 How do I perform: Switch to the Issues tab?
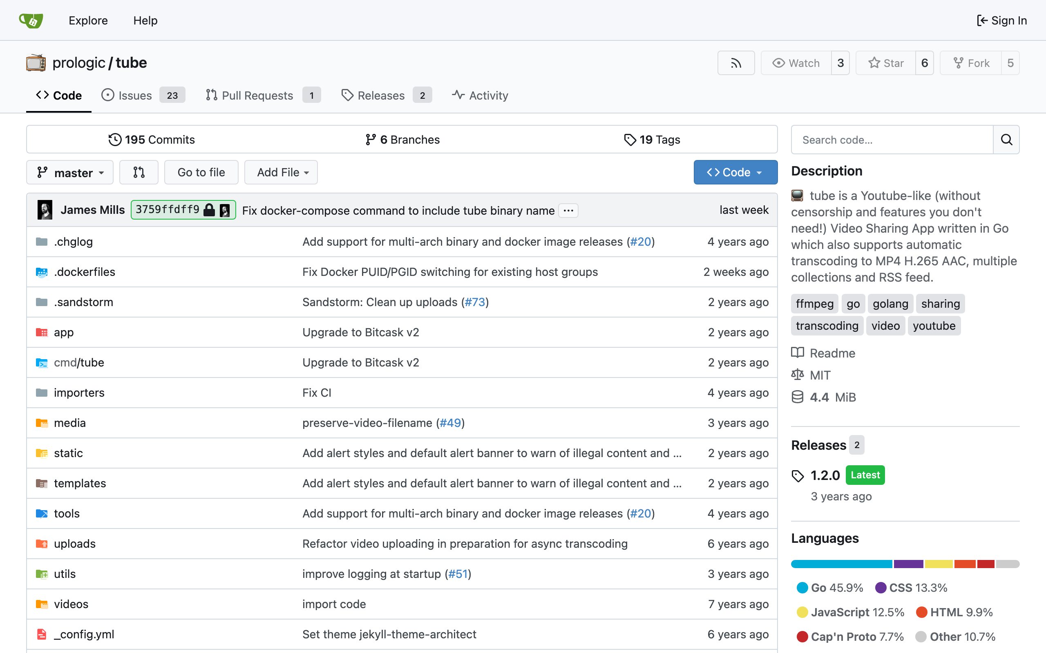click(135, 96)
